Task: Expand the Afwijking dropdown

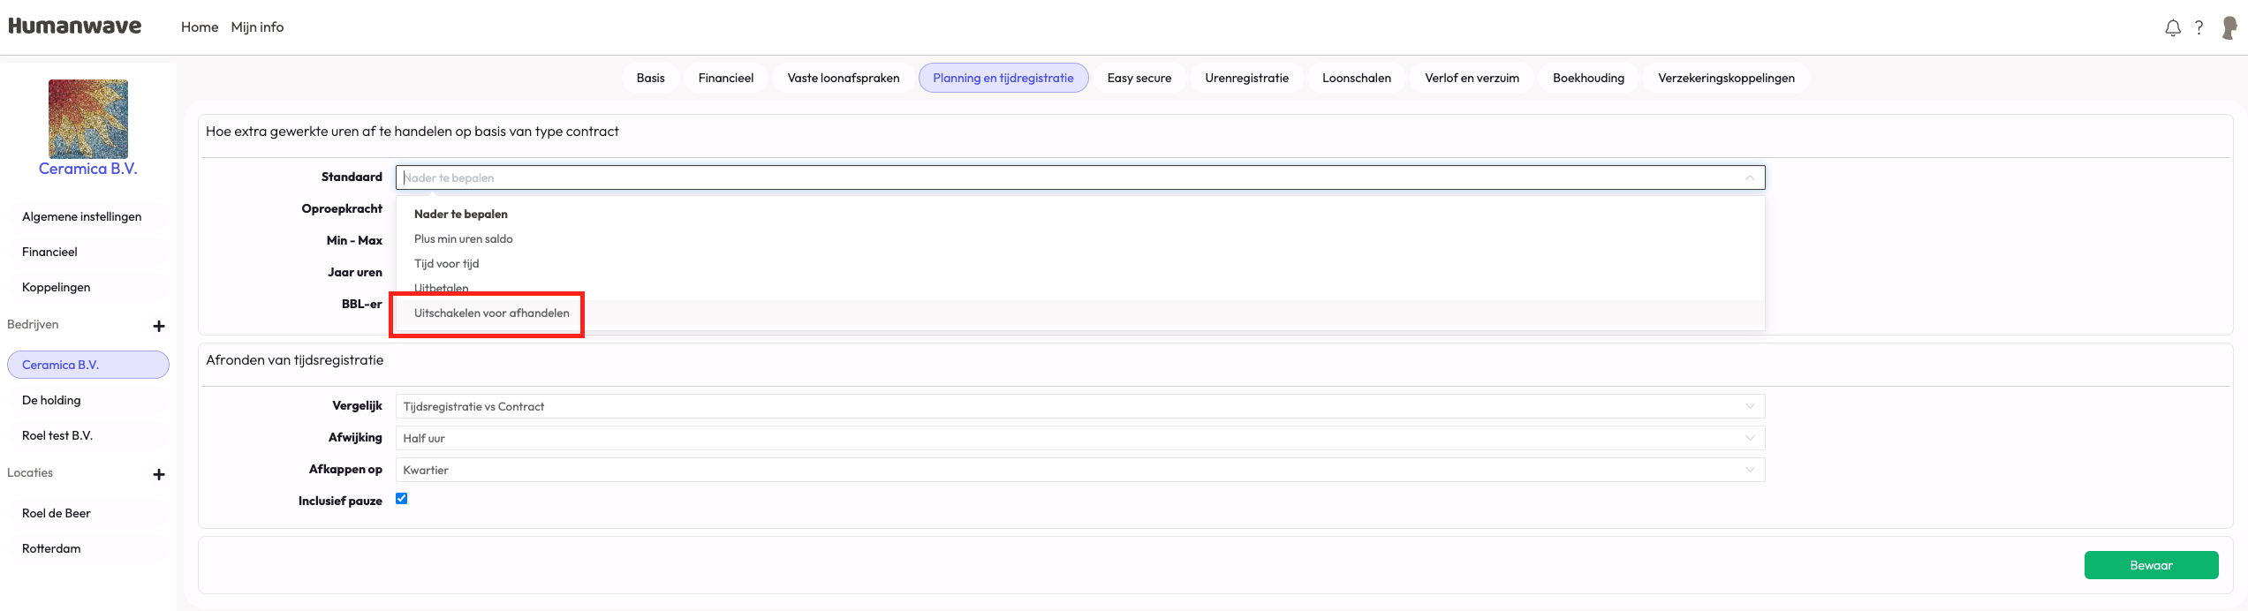Action: pyautogui.click(x=1079, y=438)
